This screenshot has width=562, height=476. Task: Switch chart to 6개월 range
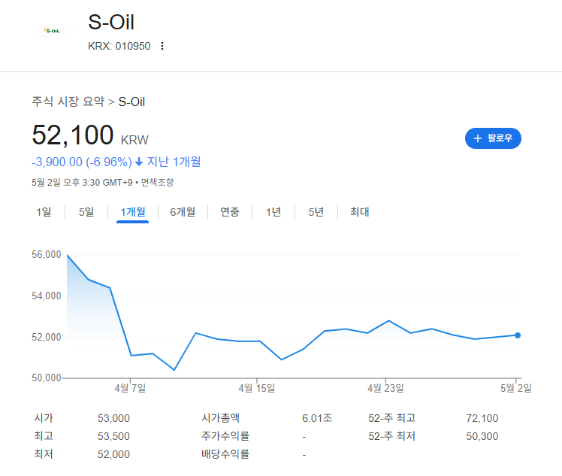183,212
